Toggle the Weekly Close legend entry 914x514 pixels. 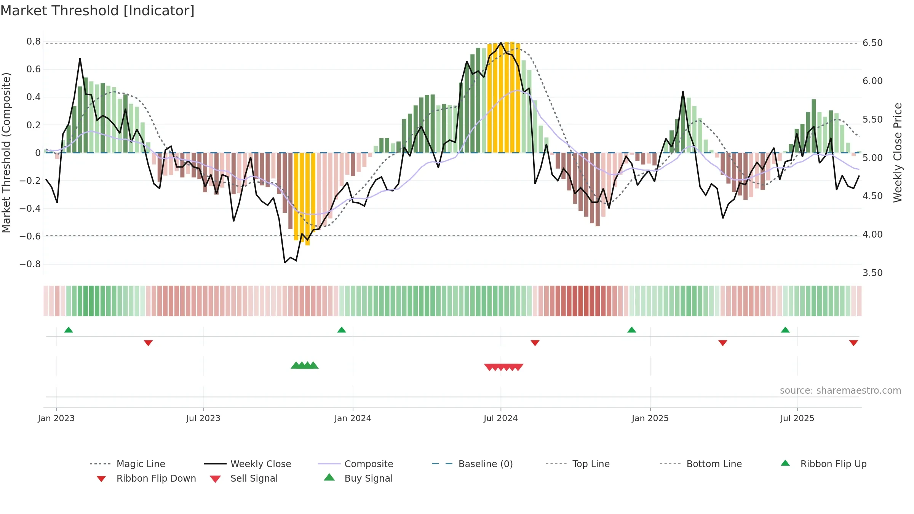pyautogui.click(x=247, y=464)
